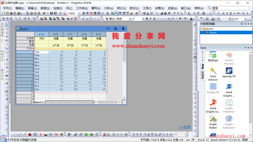The height and width of the screenshot is (142, 253).
Task: Open Send Graphs to PowerPoint app
Action: click(213, 106)
